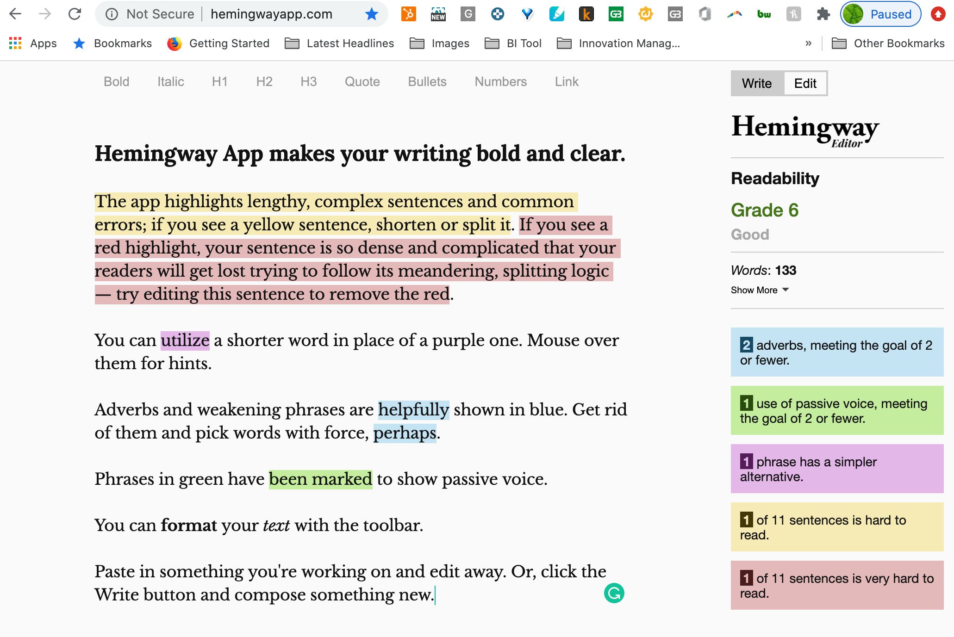Open the Getting Started Firefox bookmark

pyautogui.click(x=218, y=43)
